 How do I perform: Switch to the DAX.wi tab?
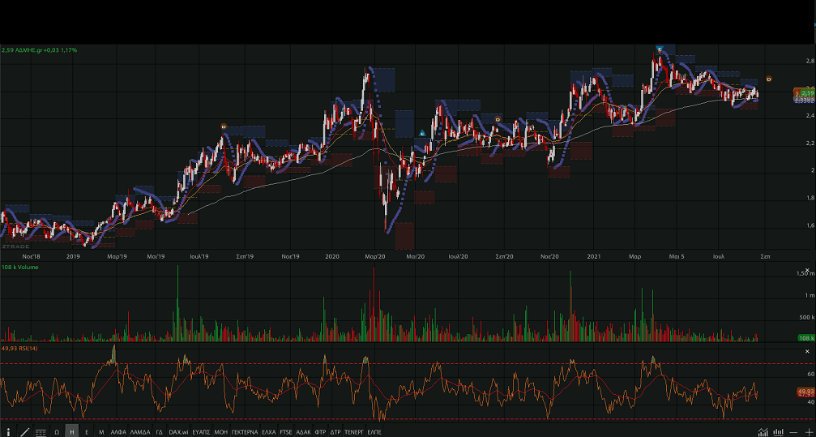[x=178, y=432]
